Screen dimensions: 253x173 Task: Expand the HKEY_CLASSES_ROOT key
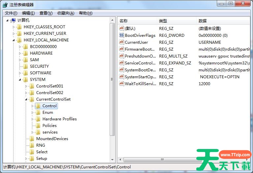tap(14, 27)
